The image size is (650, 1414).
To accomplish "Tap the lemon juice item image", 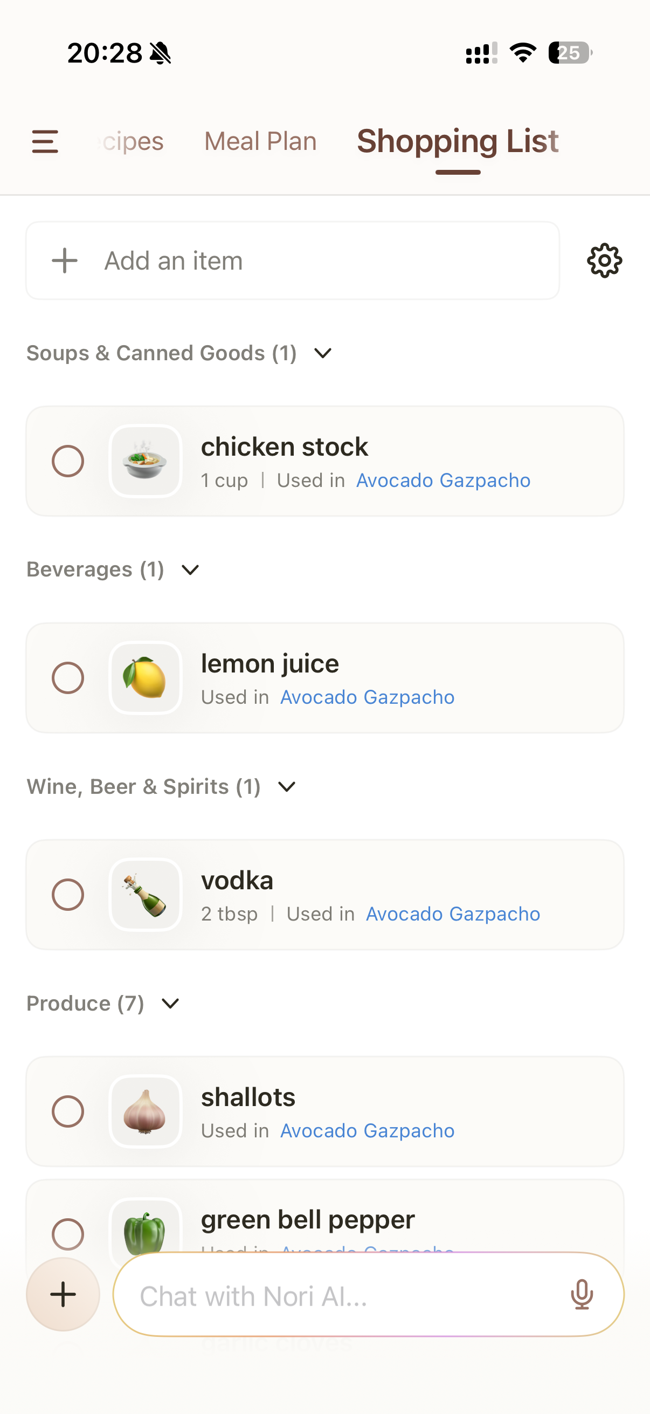I will click(x=146, y=678).
